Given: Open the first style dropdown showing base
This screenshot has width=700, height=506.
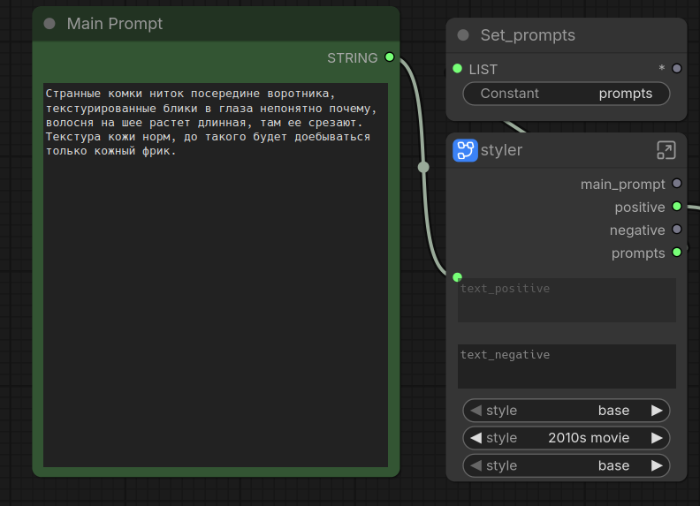Looking at the screenshot, I should tap(566, 411).
